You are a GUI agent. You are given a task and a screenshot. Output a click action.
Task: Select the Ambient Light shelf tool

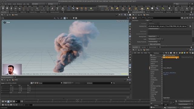tap(169, 9)
